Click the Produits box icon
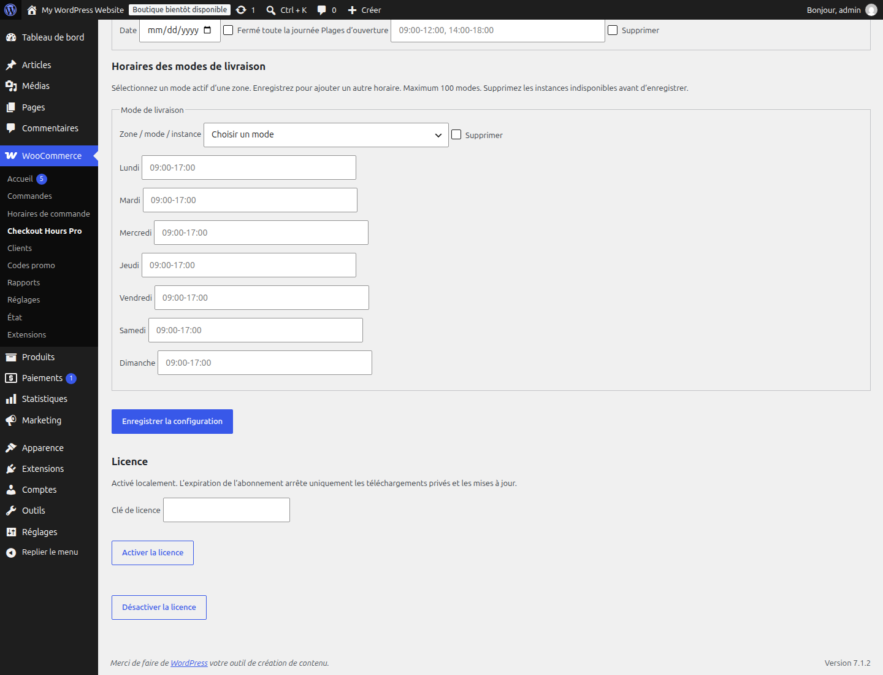883x675 pixels. pos(11,357)
